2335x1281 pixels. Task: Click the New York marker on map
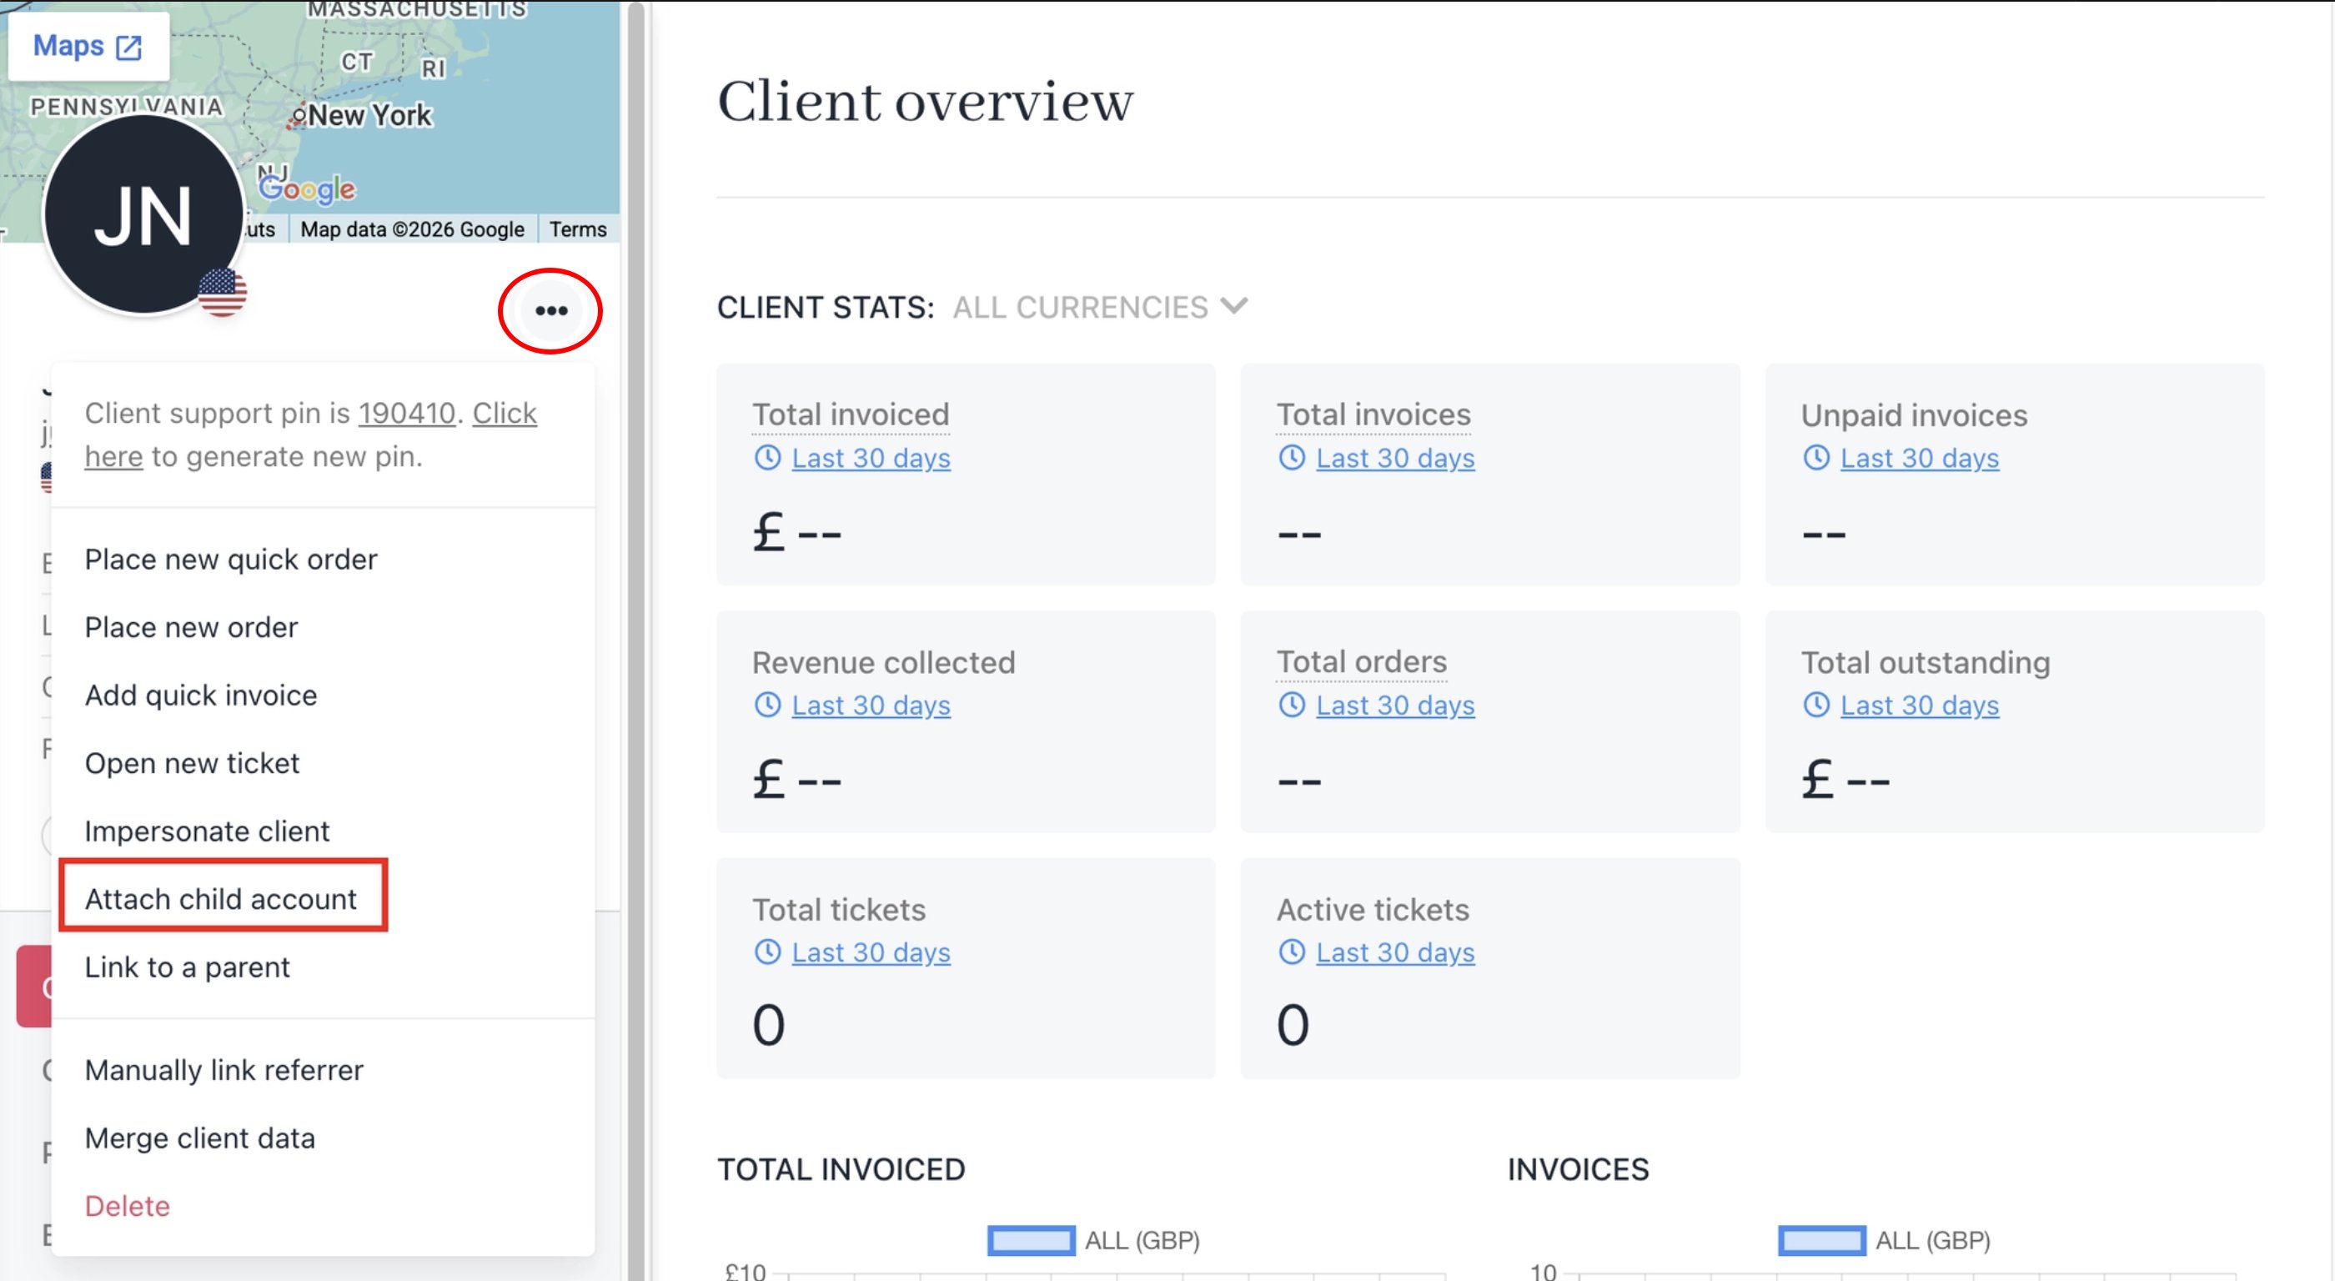point(298,117)
